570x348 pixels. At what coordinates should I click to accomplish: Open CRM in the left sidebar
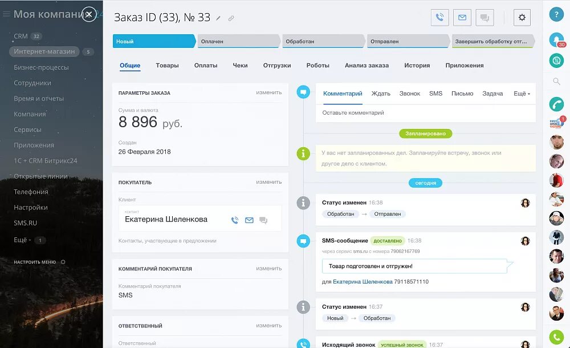click(21, 36)
